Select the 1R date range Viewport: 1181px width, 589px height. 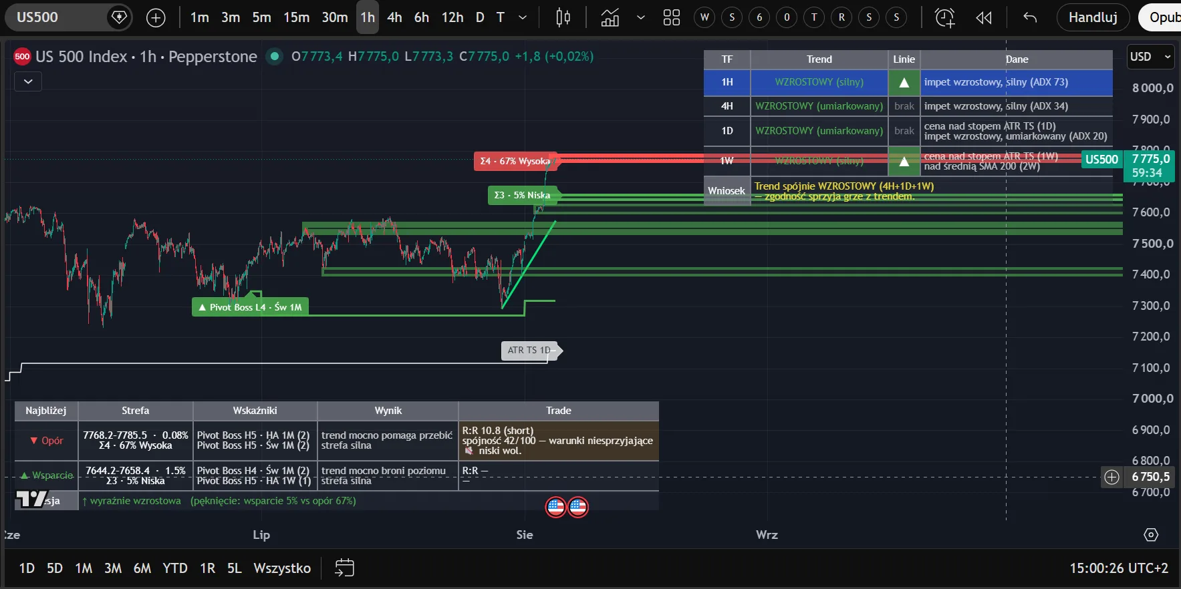(x=208, y=568)
